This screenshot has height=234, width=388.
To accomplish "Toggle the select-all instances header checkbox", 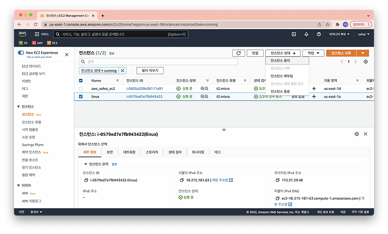I will pos(81,81).
